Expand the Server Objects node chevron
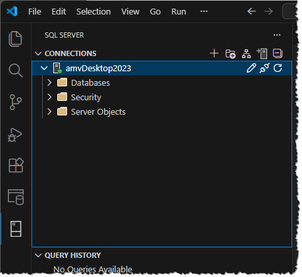302x277 pixels. coord(49,111)
